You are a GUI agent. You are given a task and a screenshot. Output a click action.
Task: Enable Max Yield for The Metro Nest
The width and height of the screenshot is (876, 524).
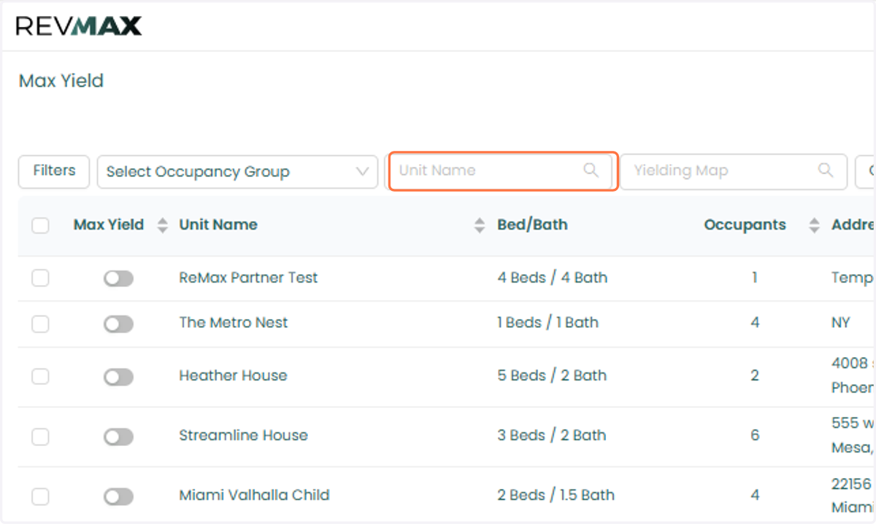(118, 324)
